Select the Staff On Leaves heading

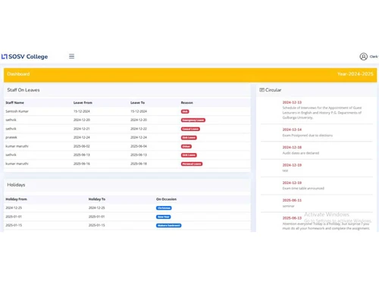[23, 90]
